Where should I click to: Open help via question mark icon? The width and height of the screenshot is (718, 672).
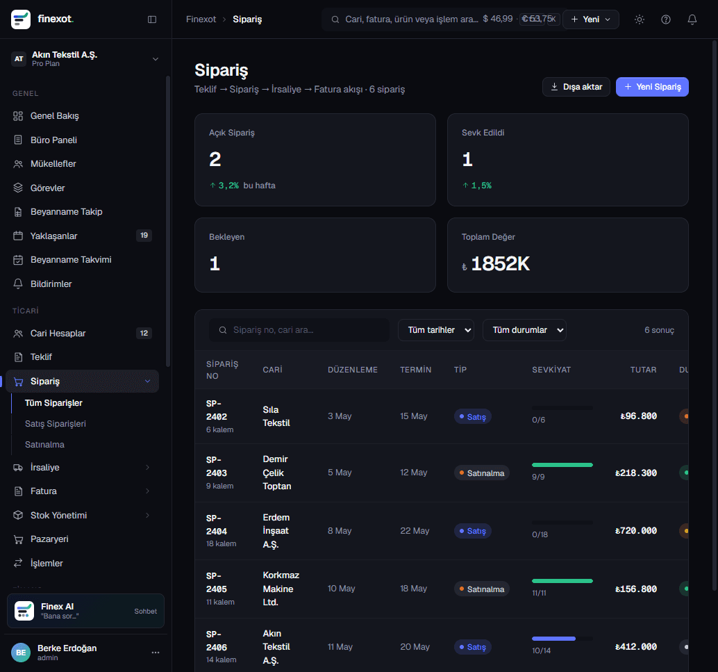(x=666, y=19)
